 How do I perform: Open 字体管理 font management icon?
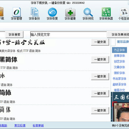coord(16,14)
